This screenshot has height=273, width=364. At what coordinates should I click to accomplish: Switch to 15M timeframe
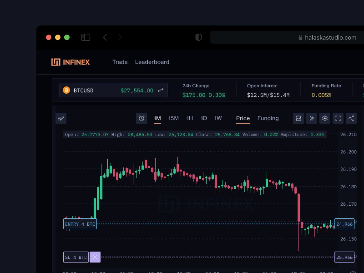click(174, 118)
